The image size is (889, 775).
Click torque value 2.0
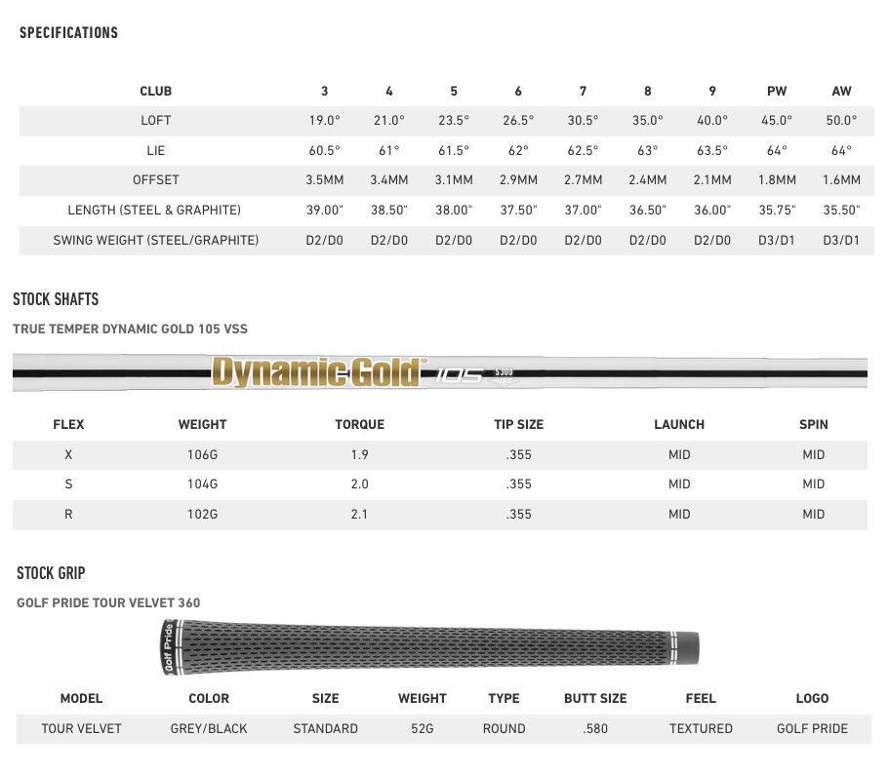[x=359, y=484]
